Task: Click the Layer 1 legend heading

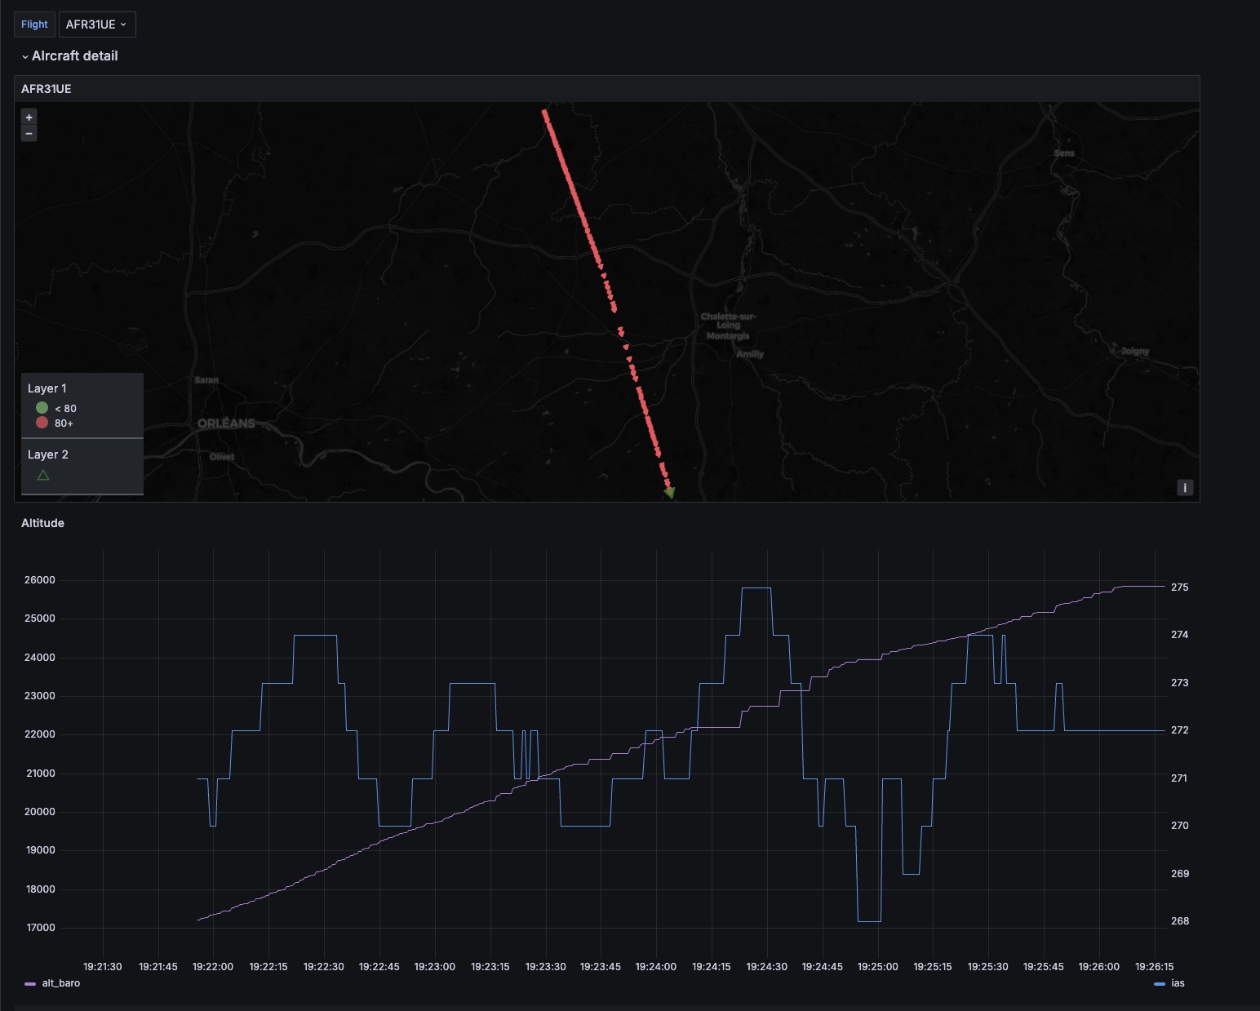Action: pos(47,388)
